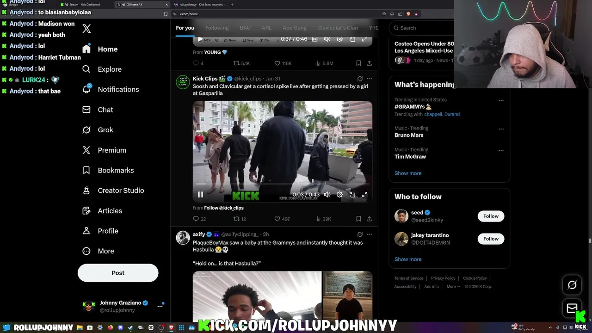Switch to the BAU list tab
Screen dimensions: 592x333
[x=245, y=28]
